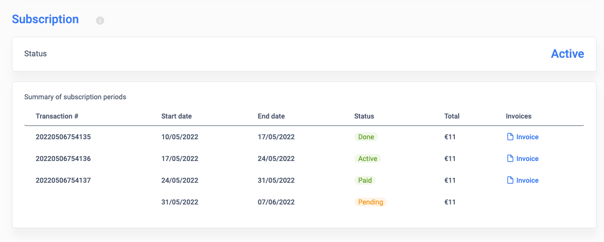
Task: Select transaction number 20220506754137
Action: point(63,180)
